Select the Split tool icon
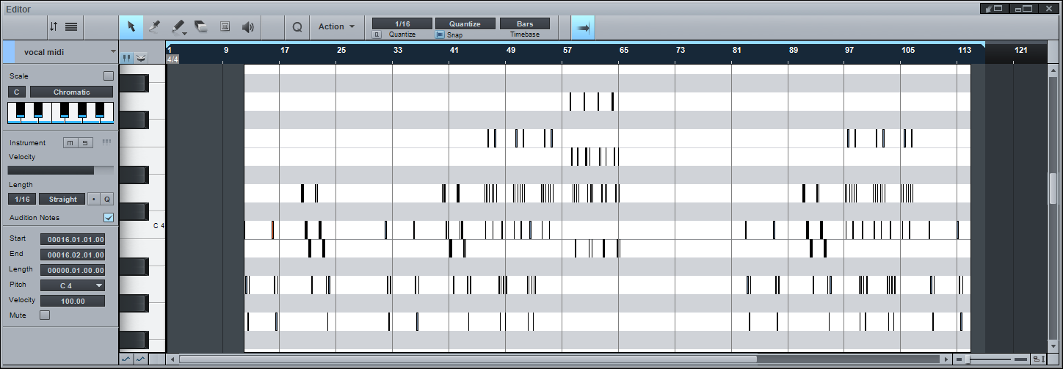This screenshot has width=1063, height=369. [x=155, y=26]
